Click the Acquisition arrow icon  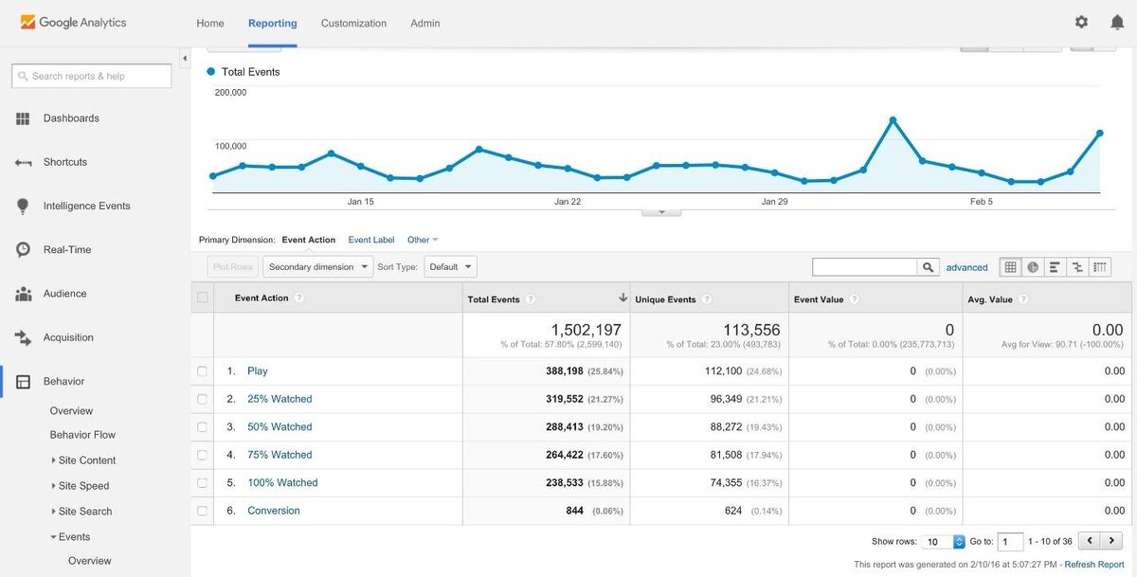[x=23, y=337]
